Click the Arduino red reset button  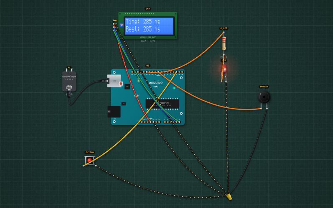[x=121, y=84]
